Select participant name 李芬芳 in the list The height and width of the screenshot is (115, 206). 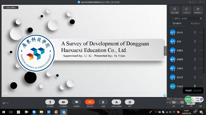click(180, 78)
